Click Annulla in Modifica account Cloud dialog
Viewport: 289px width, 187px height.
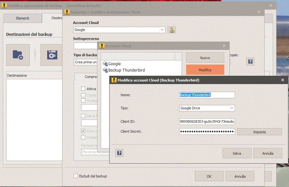[x=268, y=153]
